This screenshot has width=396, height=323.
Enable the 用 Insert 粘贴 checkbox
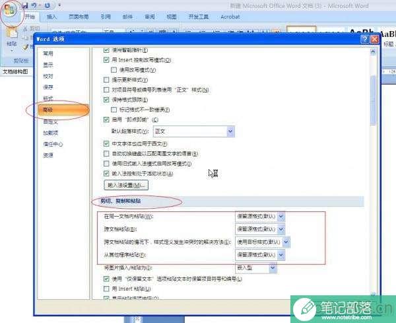tap(106, 289)
